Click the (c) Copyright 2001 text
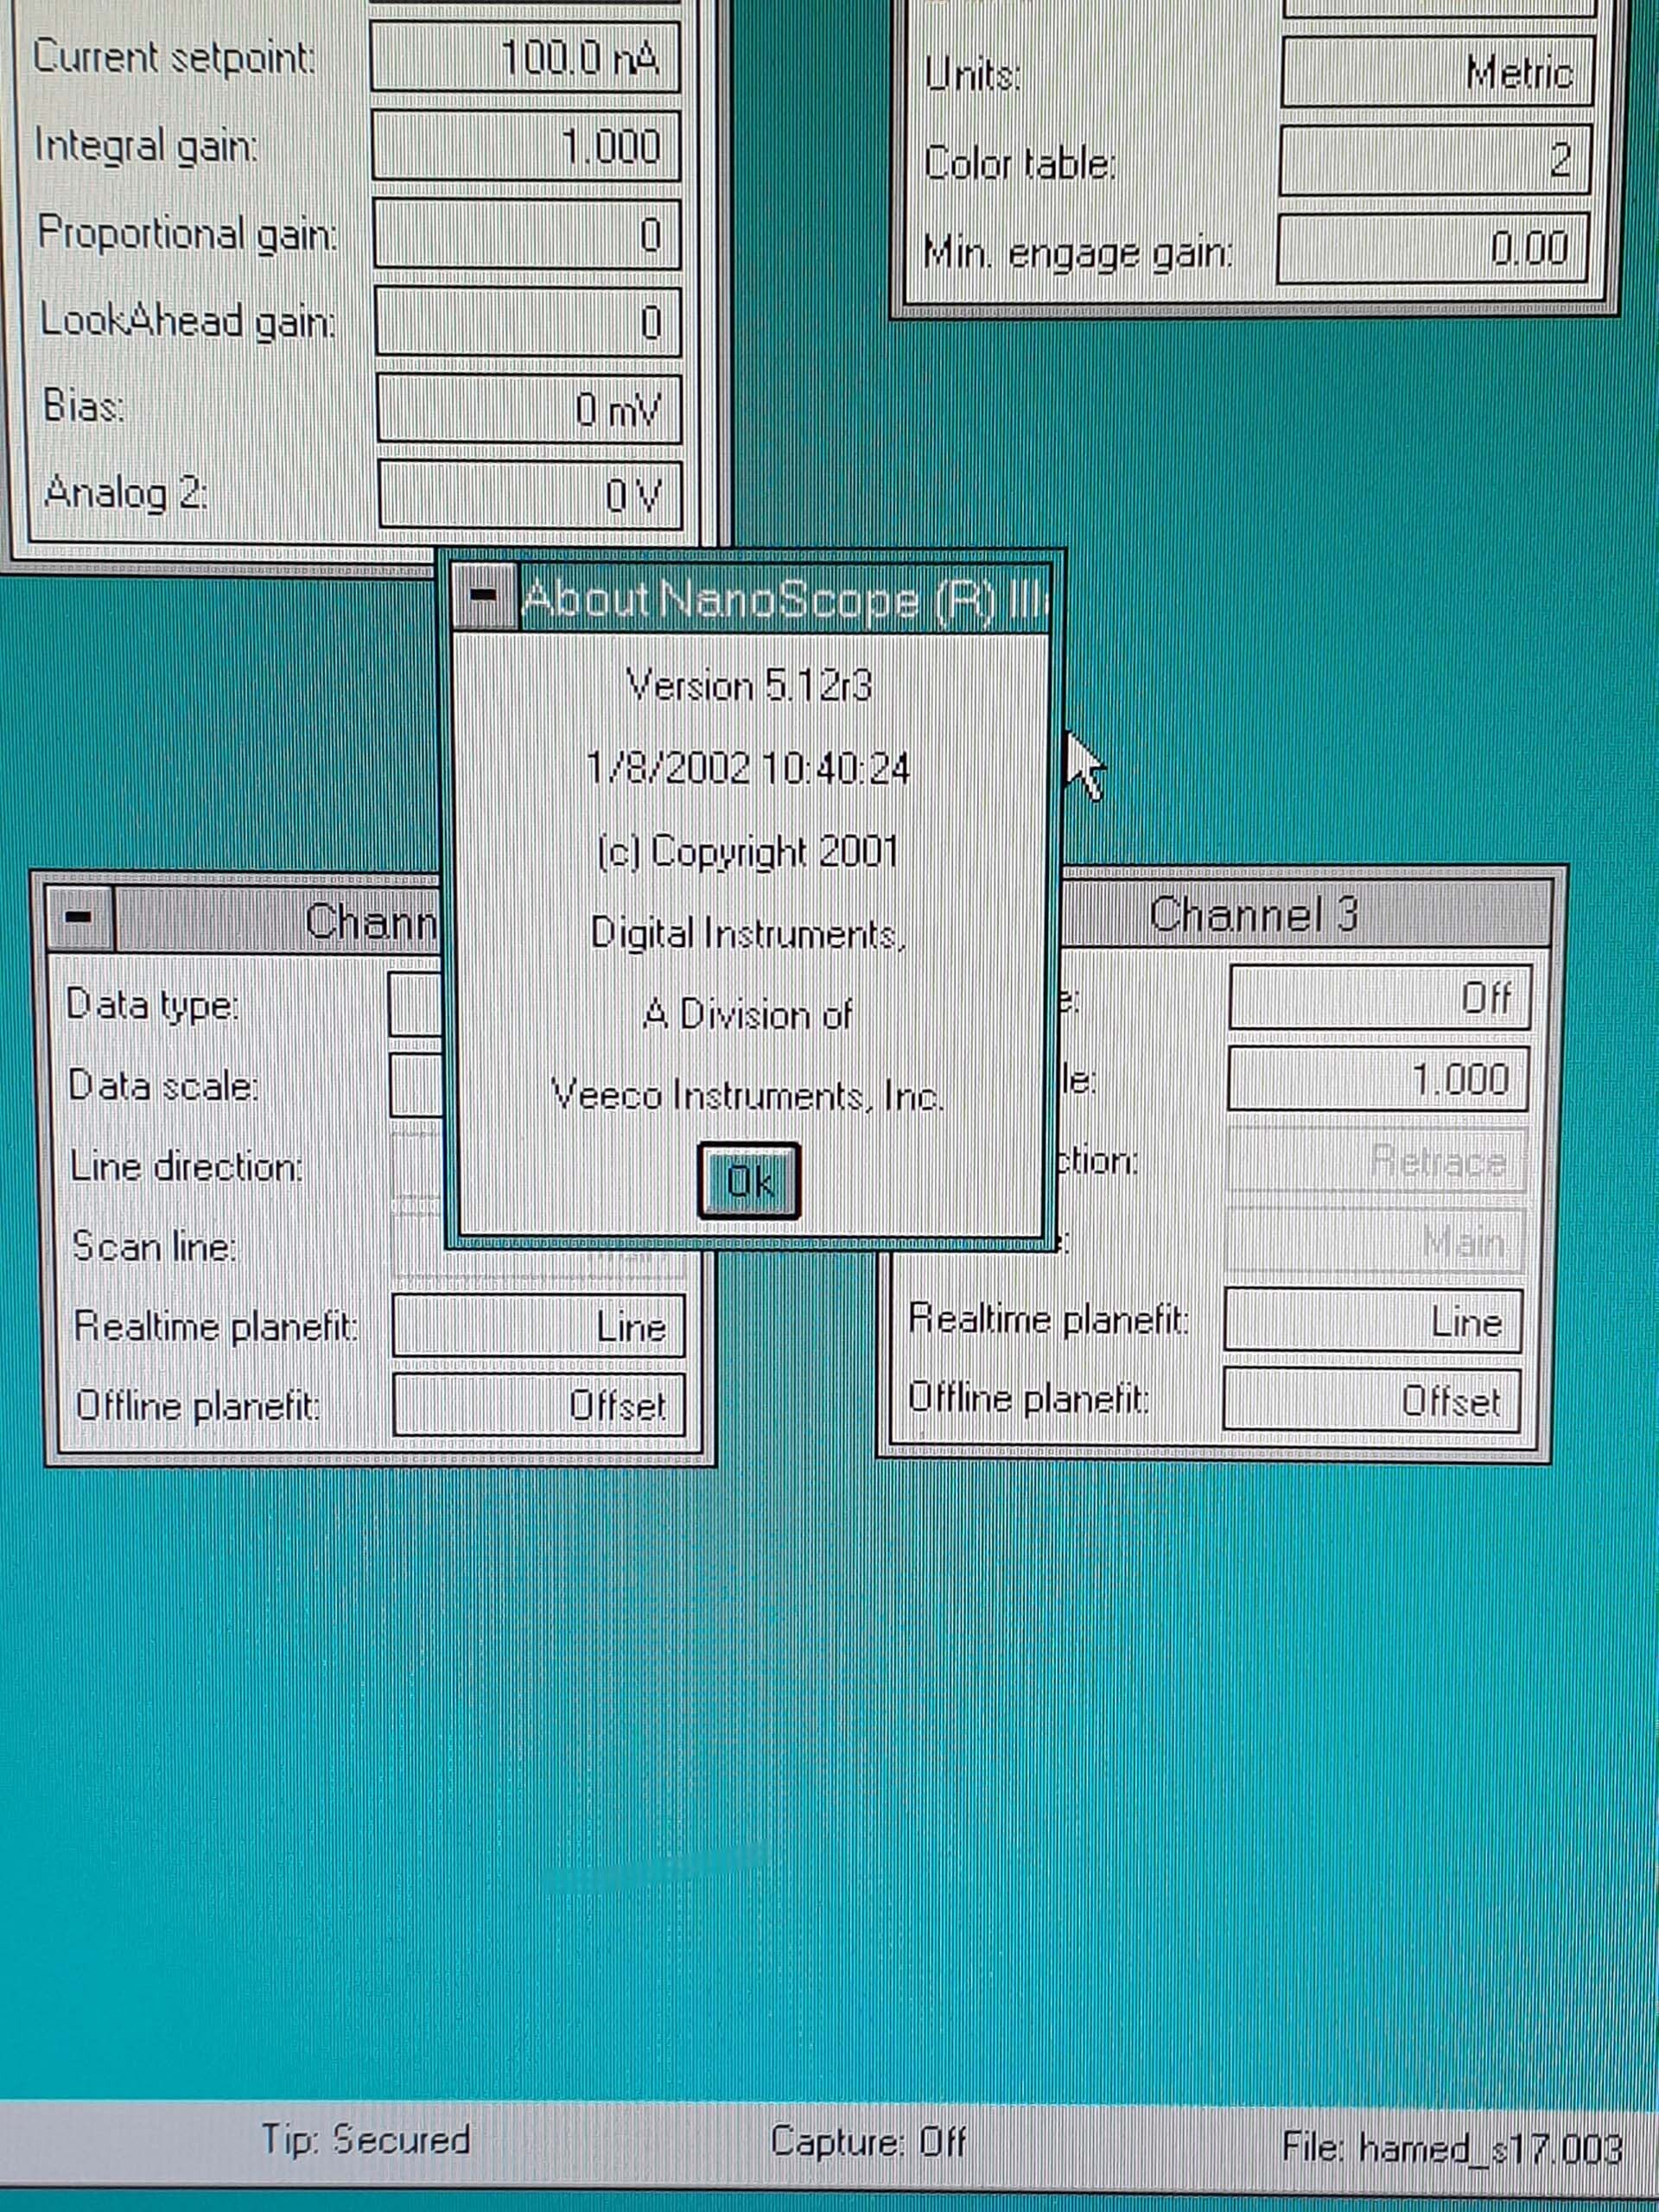1659x2212 pixels. pyautogui.click(x=748, y=851)
